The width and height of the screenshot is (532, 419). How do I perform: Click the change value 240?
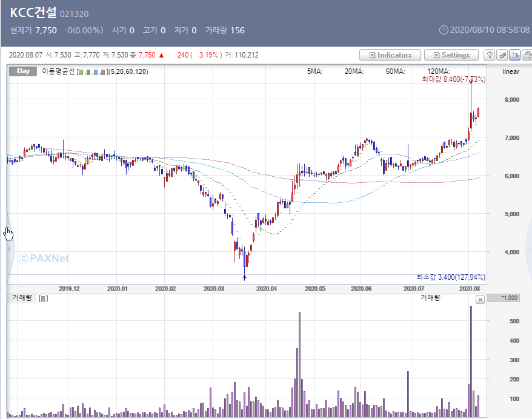click(x=183, y=55)
